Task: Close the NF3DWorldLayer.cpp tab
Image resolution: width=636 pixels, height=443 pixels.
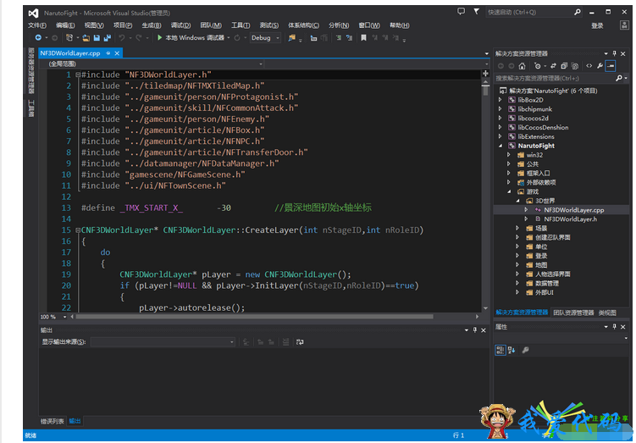Action: 117,53
